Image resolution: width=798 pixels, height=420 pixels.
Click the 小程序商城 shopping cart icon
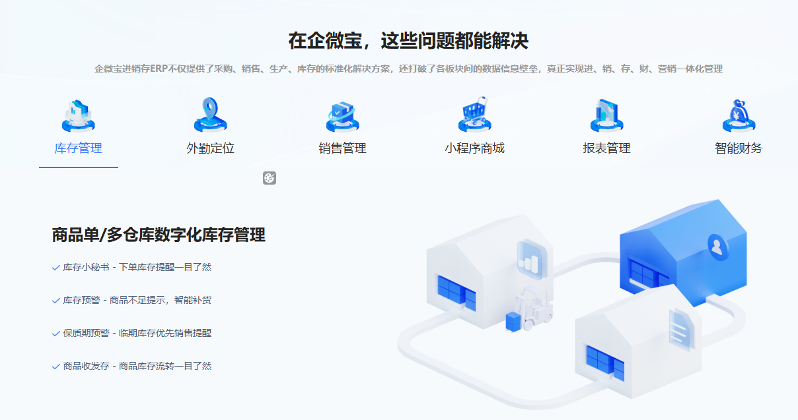475,115
